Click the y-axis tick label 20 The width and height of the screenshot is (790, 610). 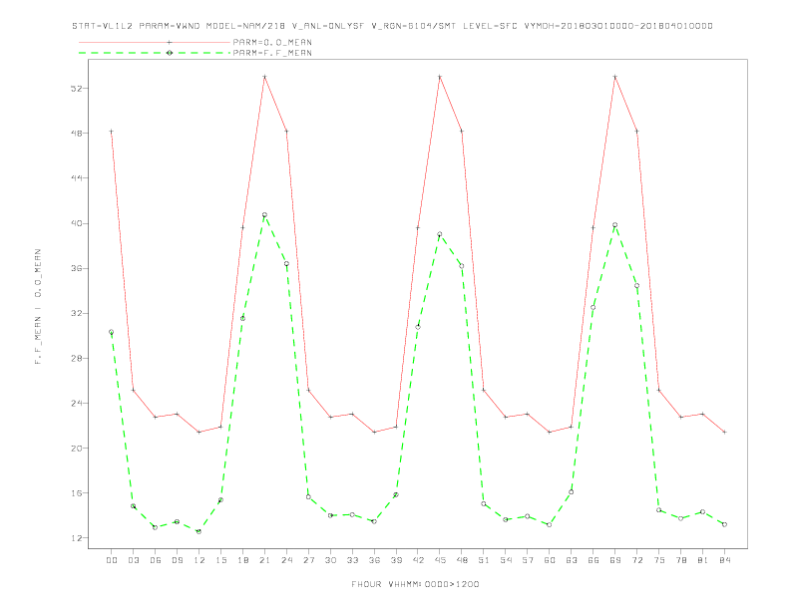coord(77,448)
